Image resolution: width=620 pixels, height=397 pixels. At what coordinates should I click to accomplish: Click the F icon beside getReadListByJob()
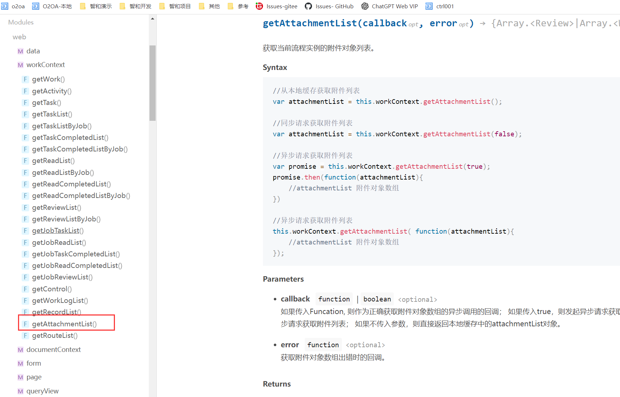(25, 173)
